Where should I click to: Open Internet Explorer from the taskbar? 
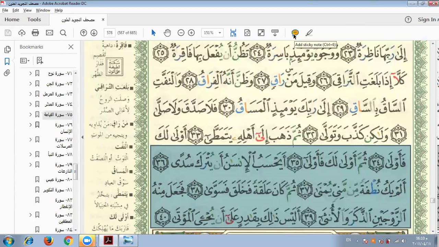click(29, 241)
